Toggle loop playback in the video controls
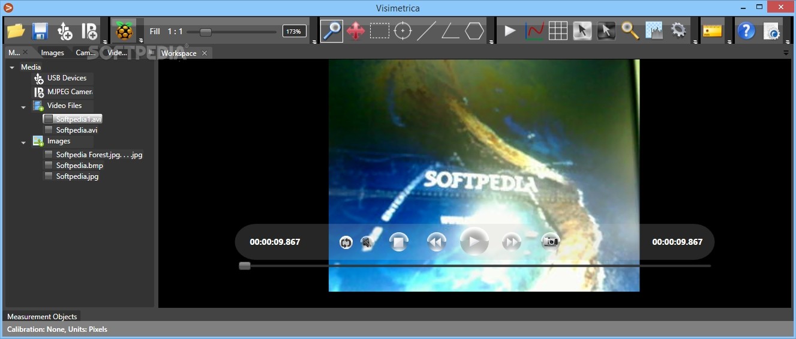Image resolution: width=796 pixels, height=339 pixels. (346, 242)
